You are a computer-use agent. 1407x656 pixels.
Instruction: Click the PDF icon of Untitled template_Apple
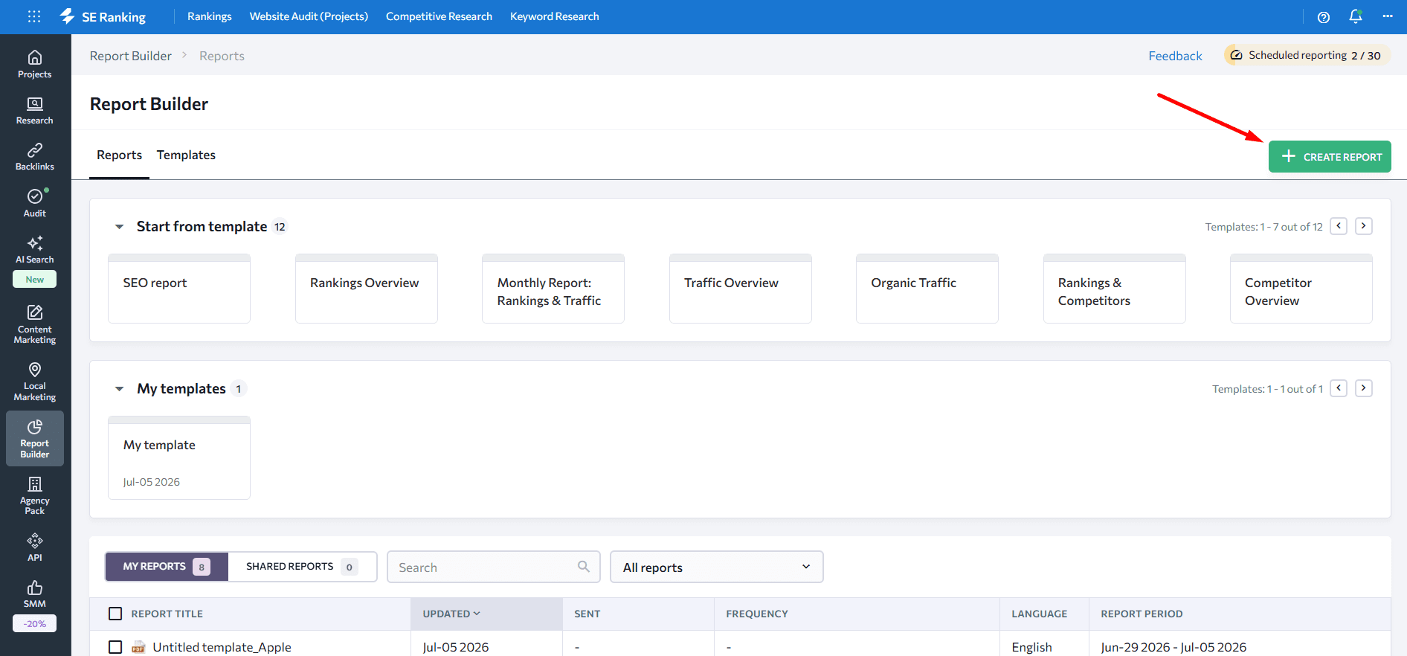click(138, 647)
